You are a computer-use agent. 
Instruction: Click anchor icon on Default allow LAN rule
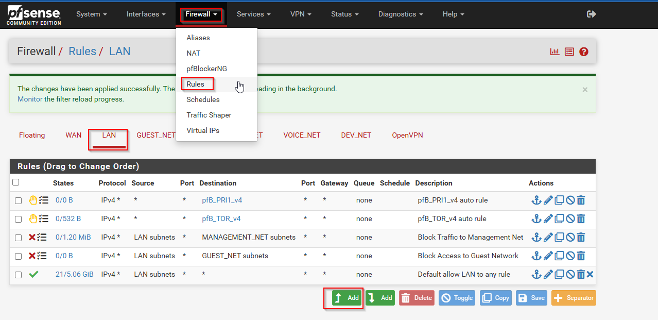pos(536,275)
